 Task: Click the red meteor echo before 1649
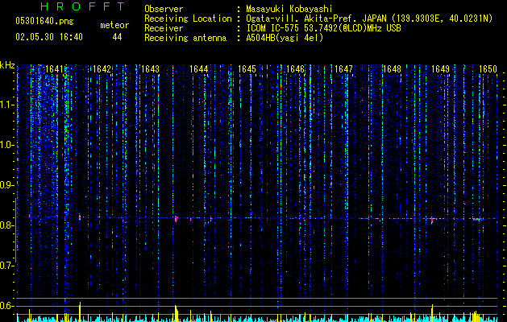pos(432,221)
